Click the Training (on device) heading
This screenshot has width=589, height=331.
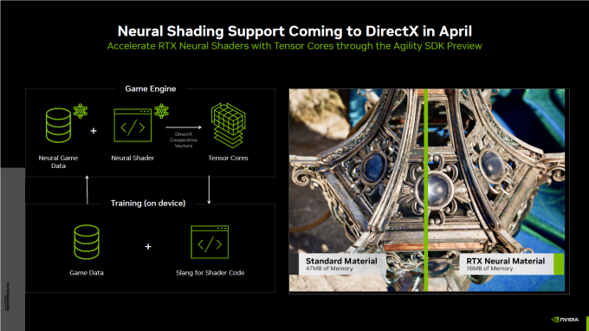(x=148, y=204)
